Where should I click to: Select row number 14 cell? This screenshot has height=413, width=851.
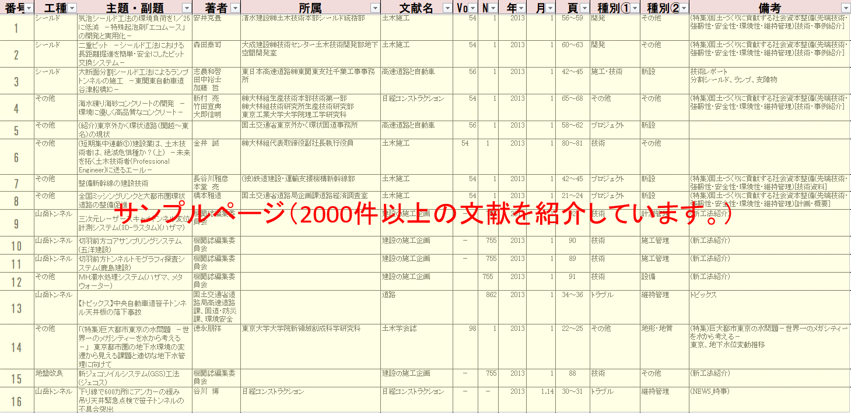point(16,346)
